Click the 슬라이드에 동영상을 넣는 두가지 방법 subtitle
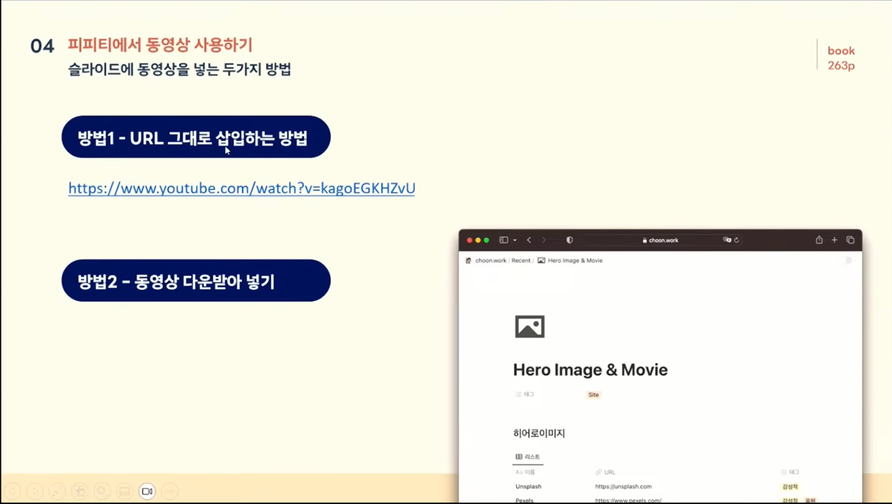This screenshot has width=892, height=504. [179, 70]
